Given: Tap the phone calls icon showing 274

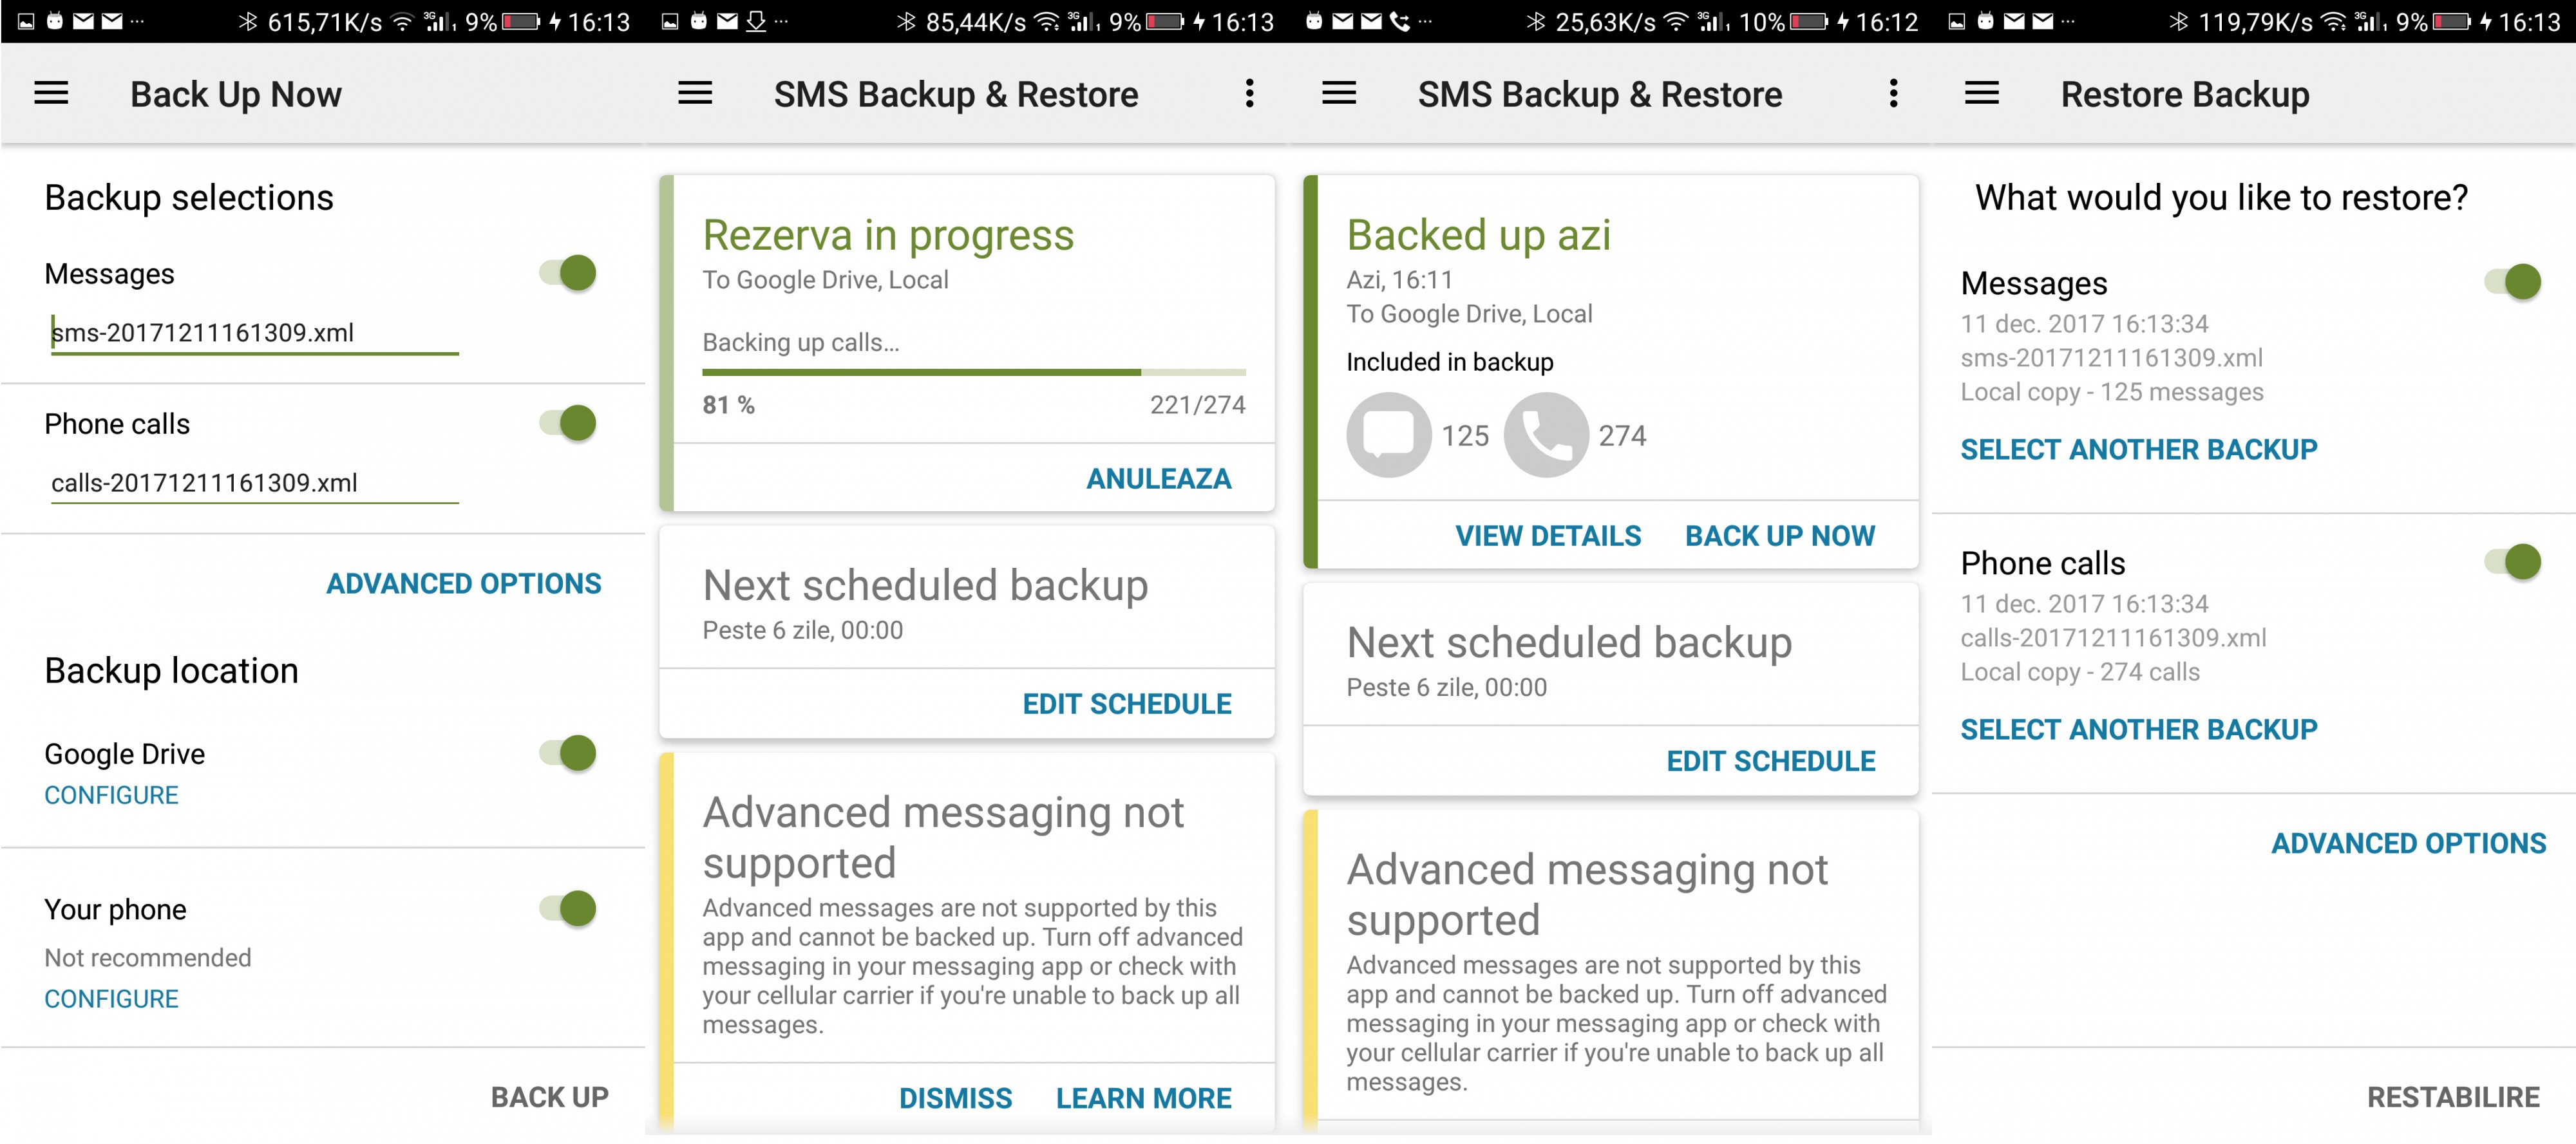Looking at the screenshot, I should pyautogui.click(x=1546, y=435).
